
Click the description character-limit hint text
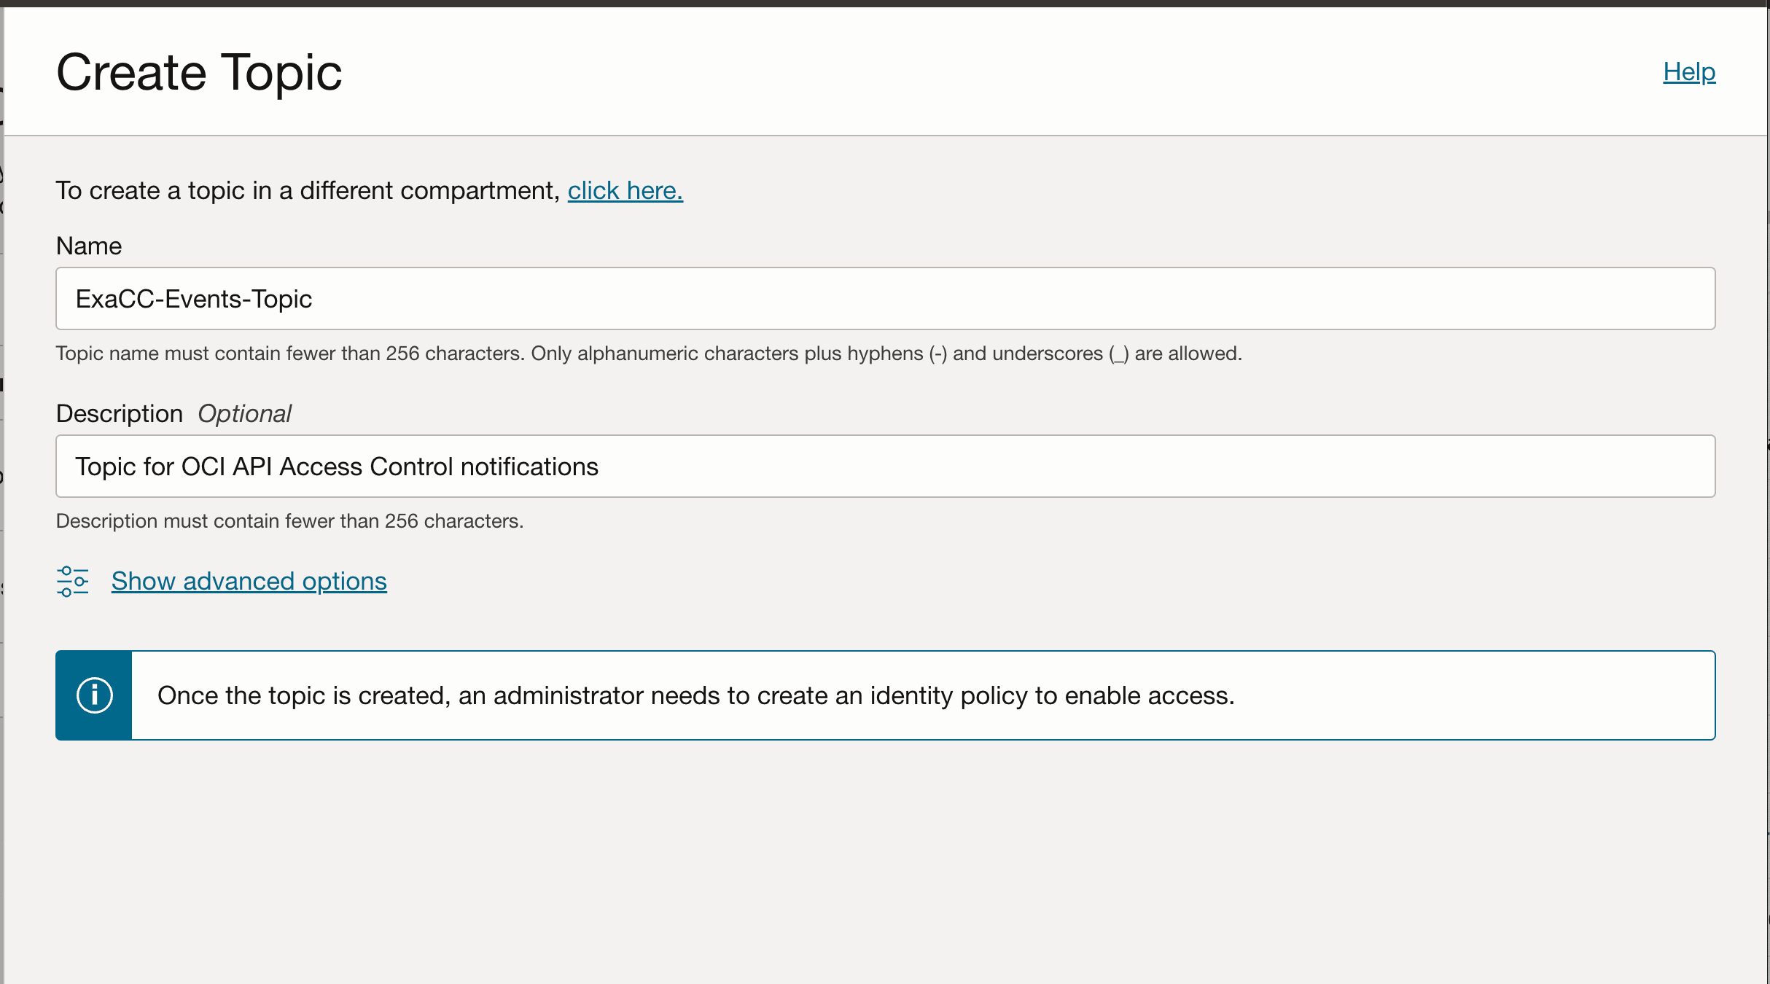coord(289,521)
